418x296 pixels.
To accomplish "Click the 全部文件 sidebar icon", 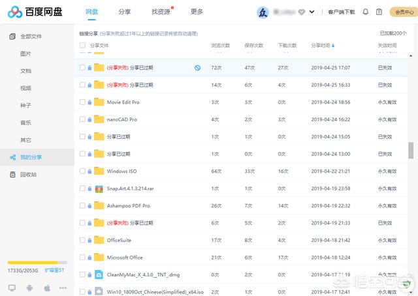I will [x=12, y=37].
